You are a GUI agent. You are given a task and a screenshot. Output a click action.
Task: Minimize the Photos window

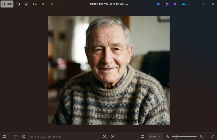point(195,4)
